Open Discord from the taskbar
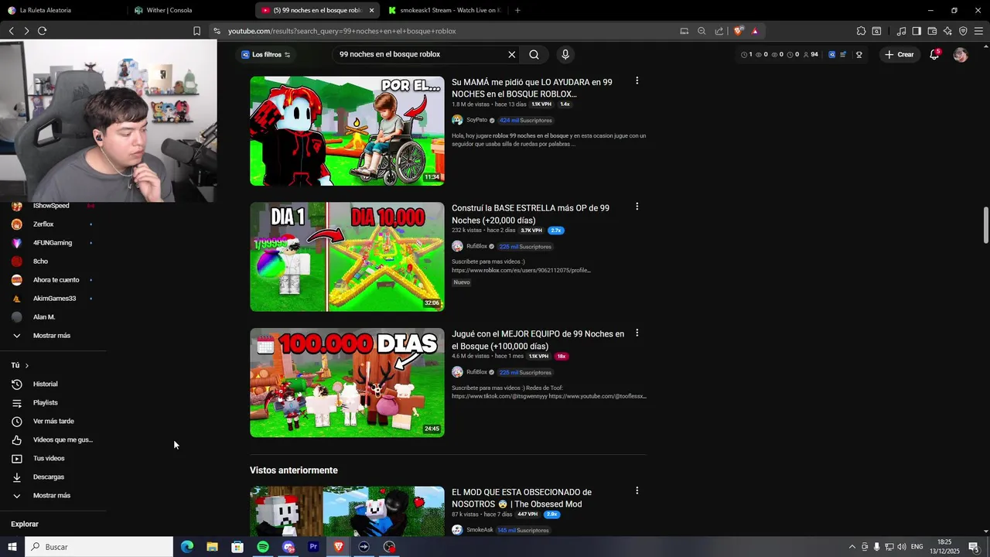Viewport: 990px width, 557px height. [x=288, y=547]
